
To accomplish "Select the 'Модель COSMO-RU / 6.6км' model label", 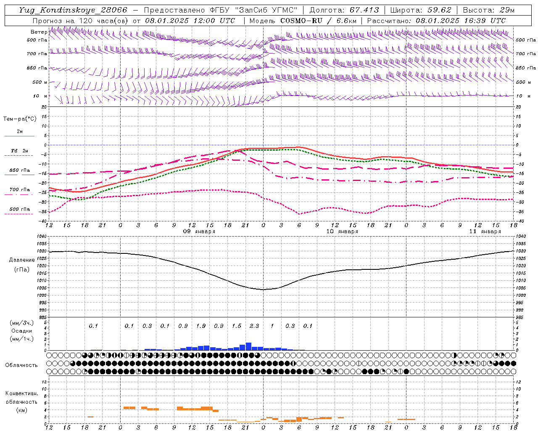I will click(303, 21).
